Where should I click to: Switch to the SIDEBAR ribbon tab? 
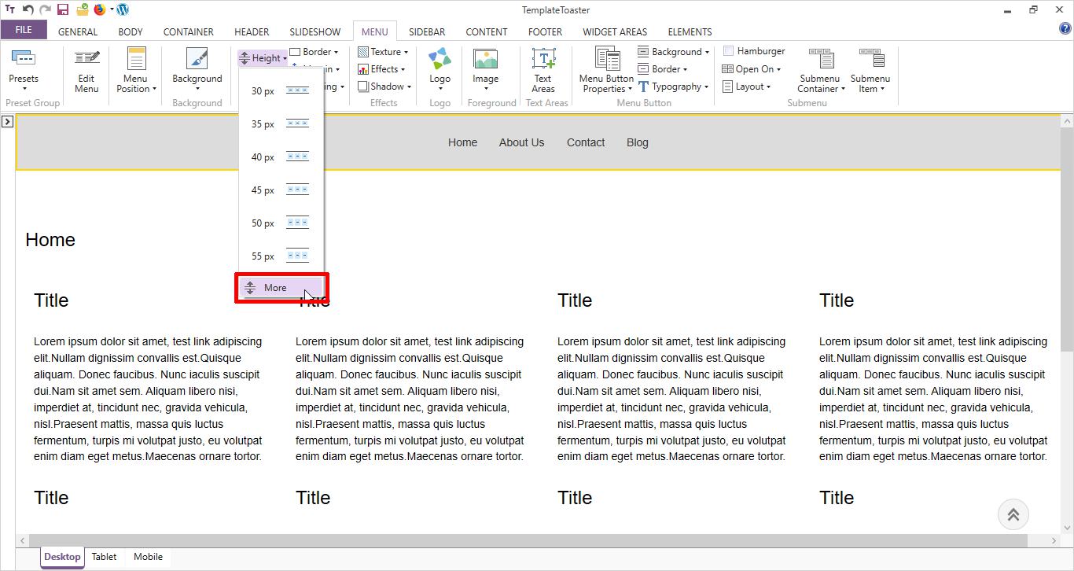click(x=427, y=32)
